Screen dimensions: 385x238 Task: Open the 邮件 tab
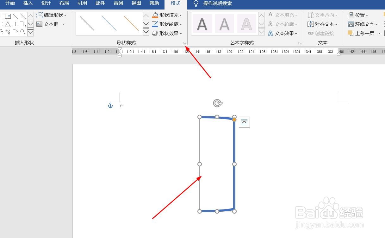[x=100, y=3]
